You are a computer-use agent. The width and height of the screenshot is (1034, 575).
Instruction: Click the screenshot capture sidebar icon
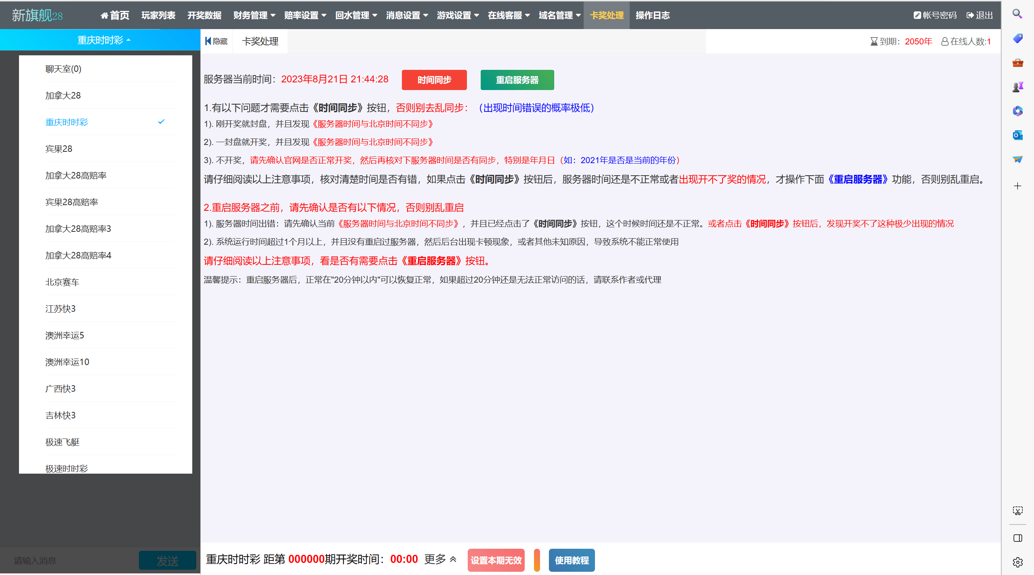[1017, 511]
